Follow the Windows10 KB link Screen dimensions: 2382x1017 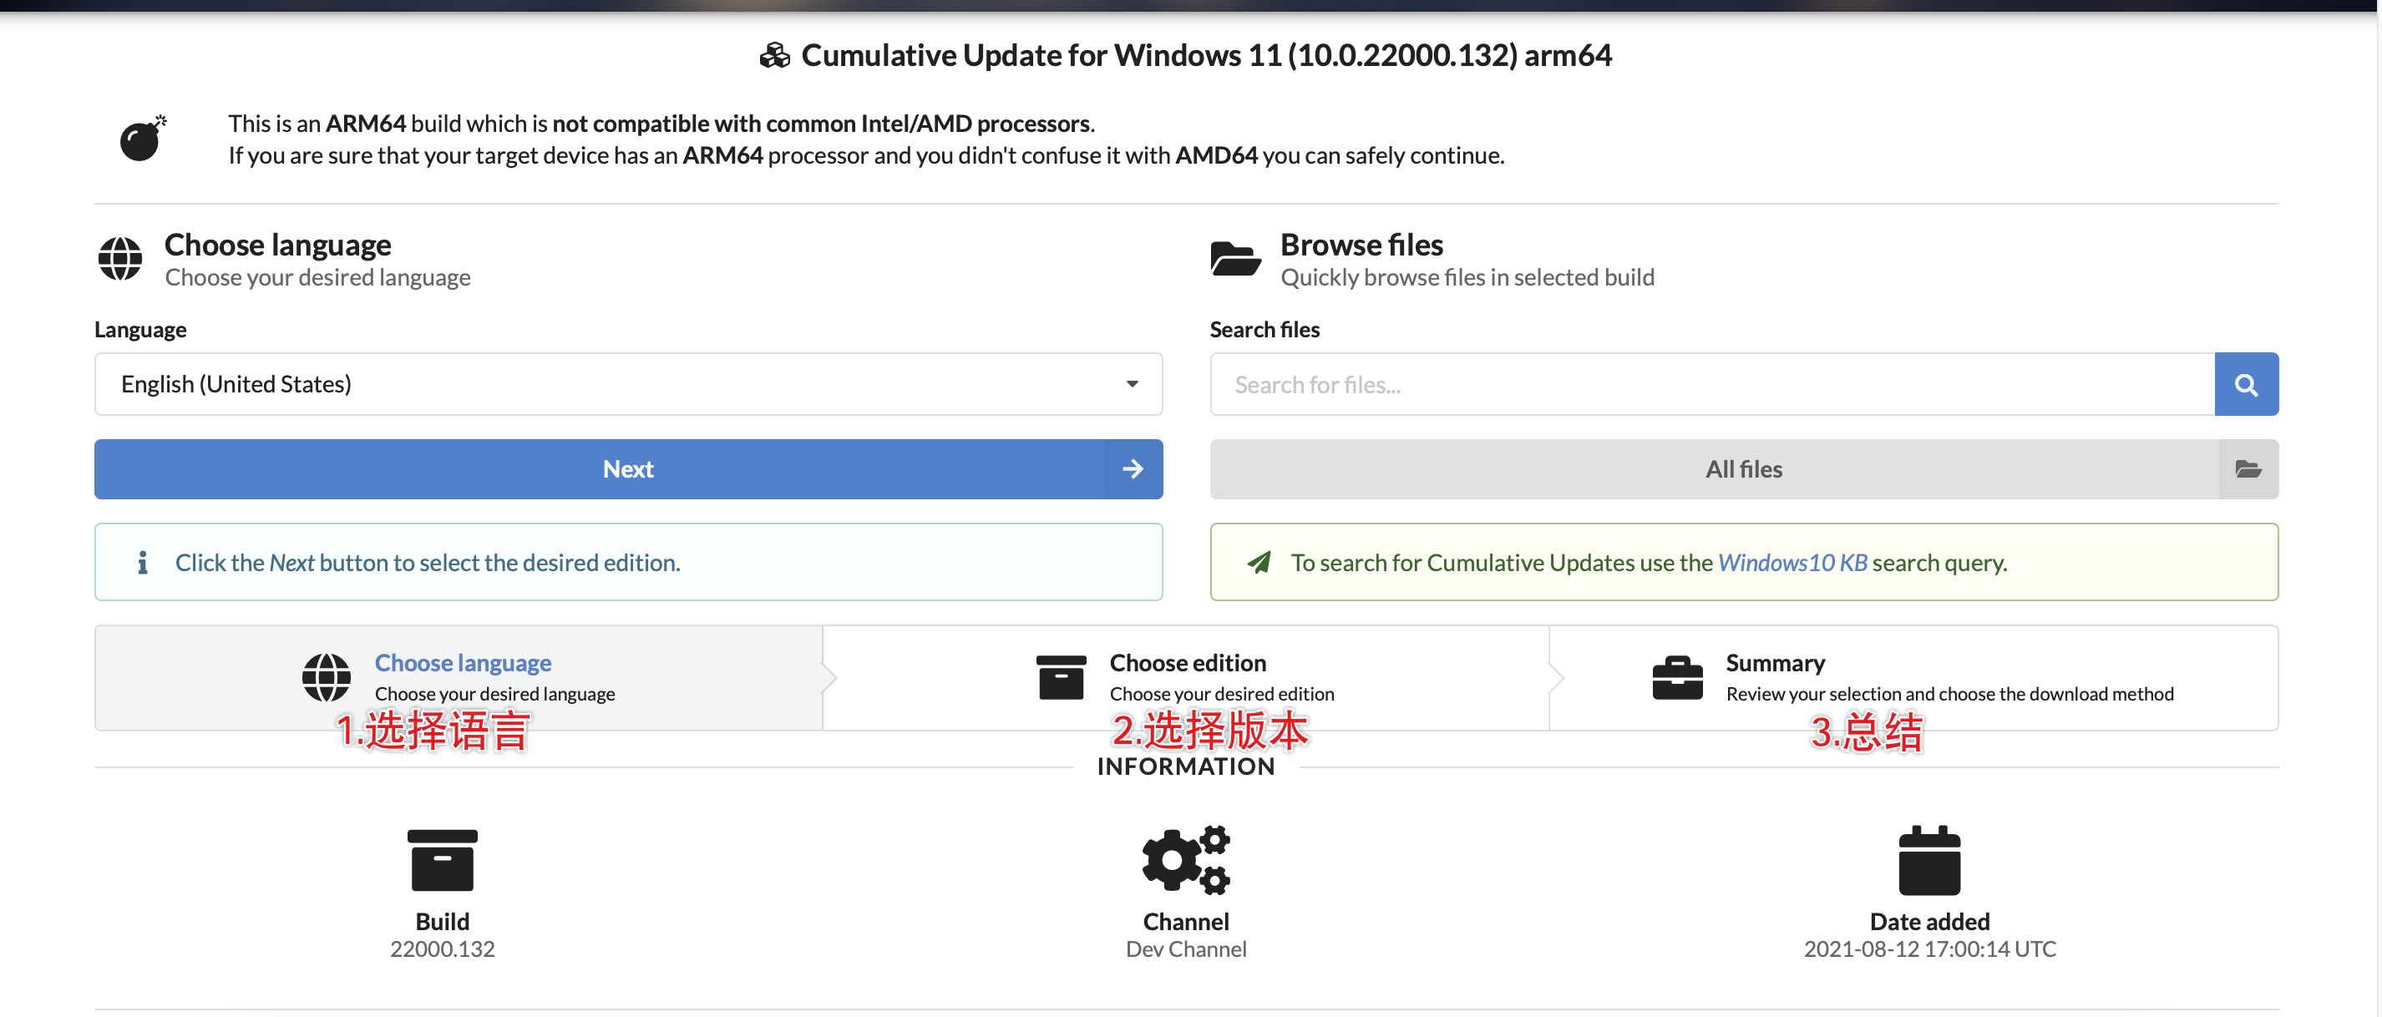[x=1792, y=562]
